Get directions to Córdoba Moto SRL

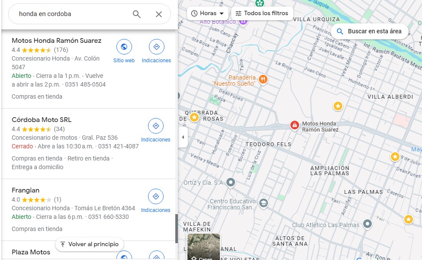coord(156,126)
